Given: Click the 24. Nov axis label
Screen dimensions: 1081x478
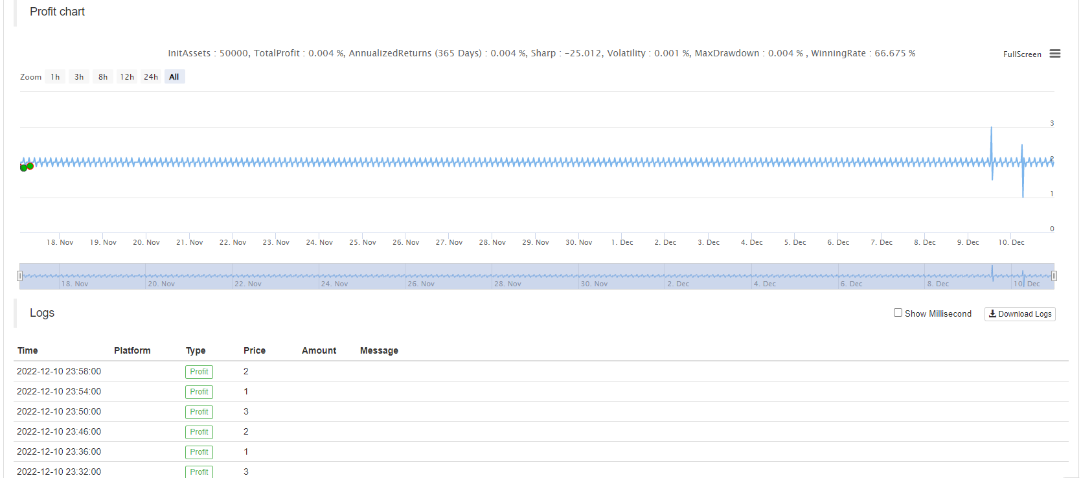Looking at the screenshot, I should pos(319,242).
